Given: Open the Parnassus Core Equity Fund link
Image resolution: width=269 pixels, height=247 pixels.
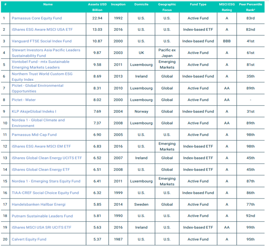Looking at the screenshot, I should pos(37,18).
